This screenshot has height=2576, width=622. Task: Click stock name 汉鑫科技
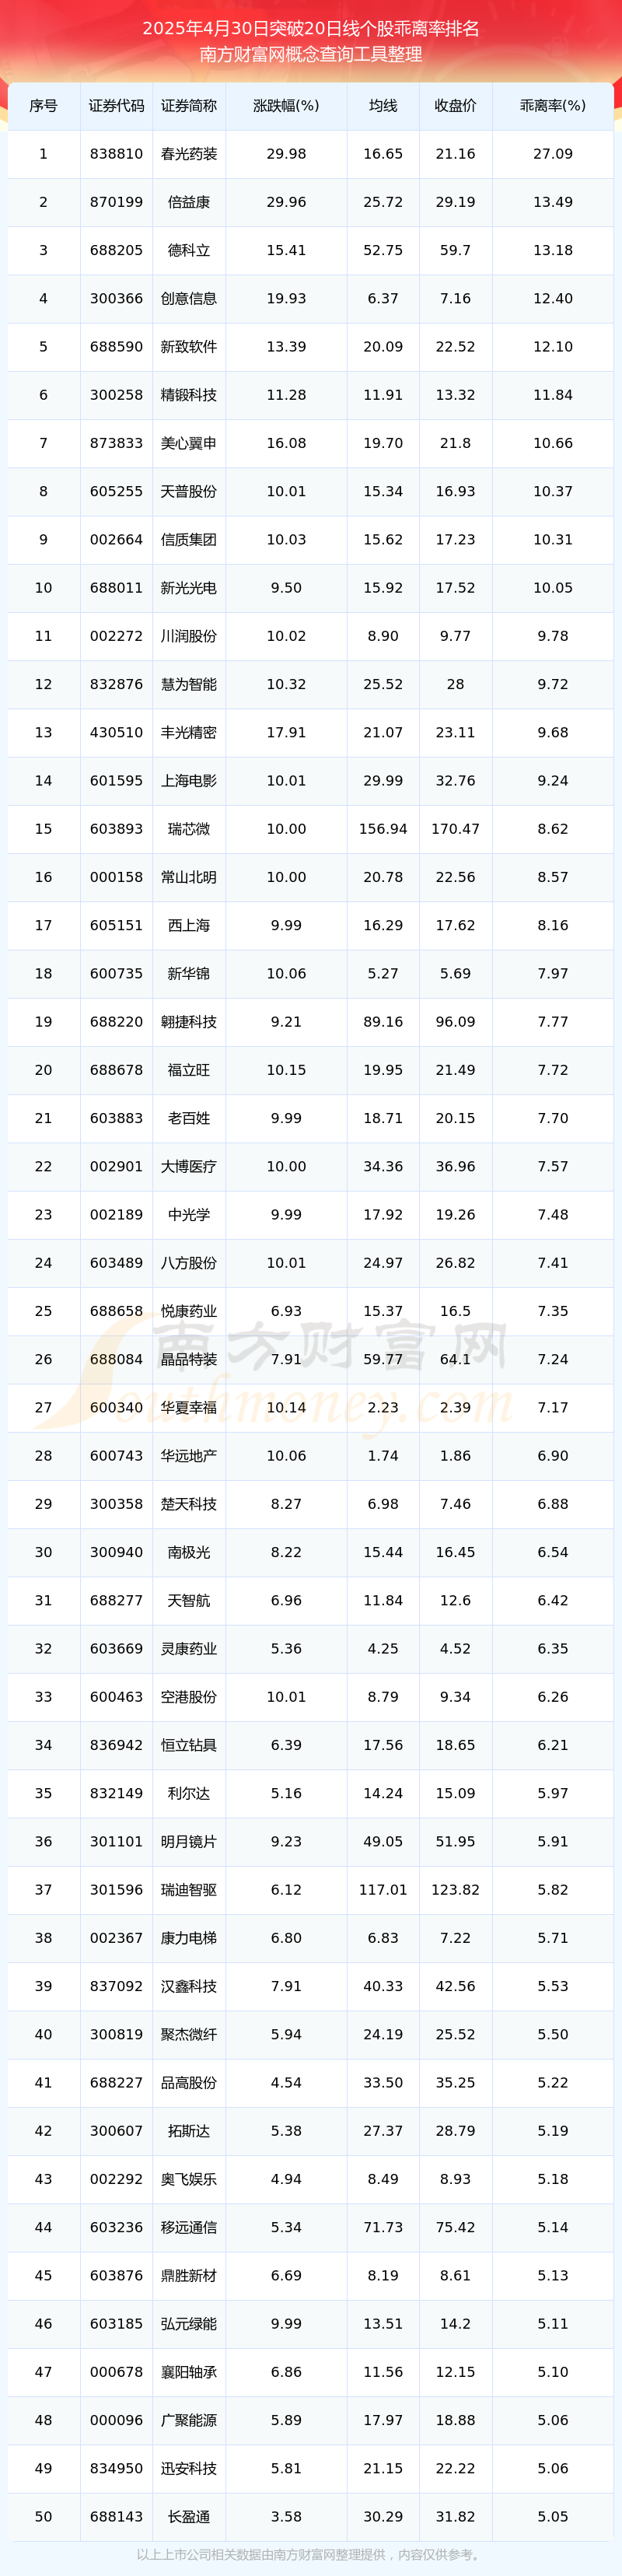[189, 1987]
